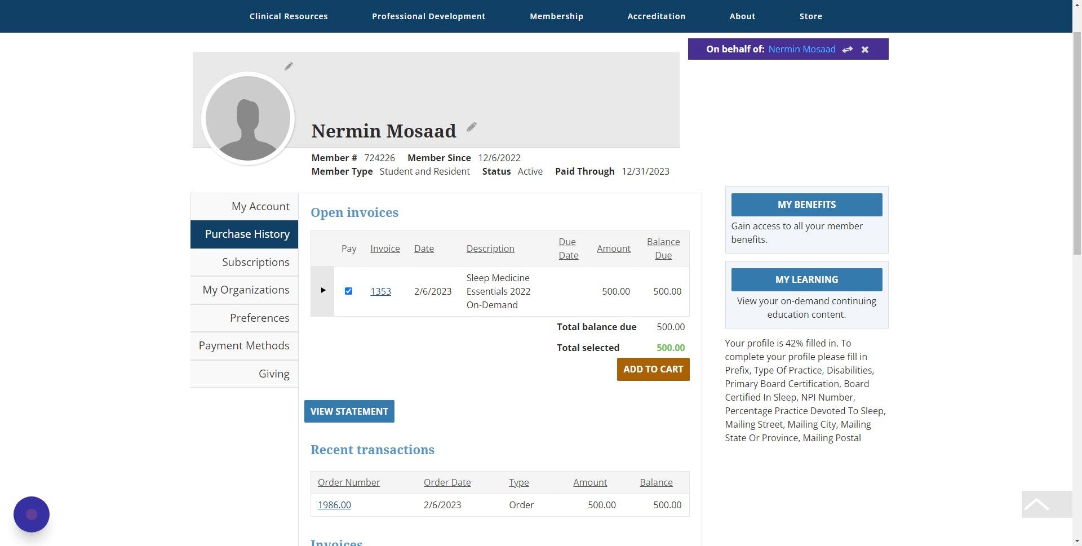Sort open invoices by Balance Due column
The height and width of the screenshot is (546, 1082).
(x=663, y=248)
